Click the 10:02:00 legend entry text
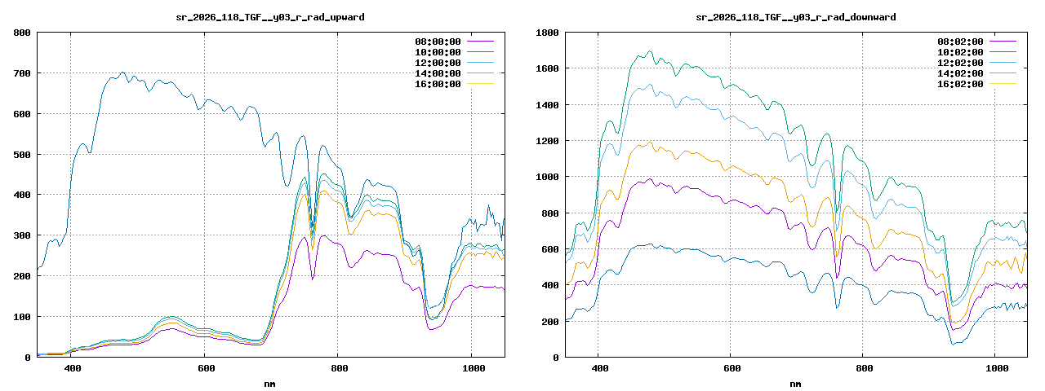 click(x=960, y=52)
